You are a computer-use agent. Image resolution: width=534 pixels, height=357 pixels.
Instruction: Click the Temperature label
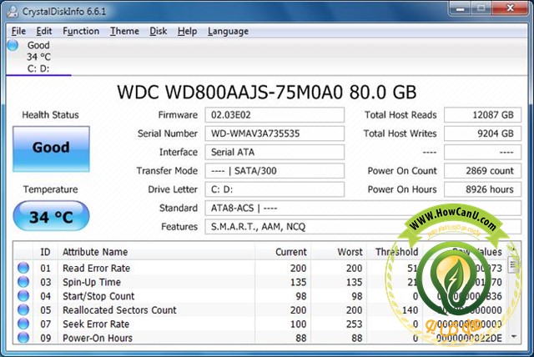(50, 189)
